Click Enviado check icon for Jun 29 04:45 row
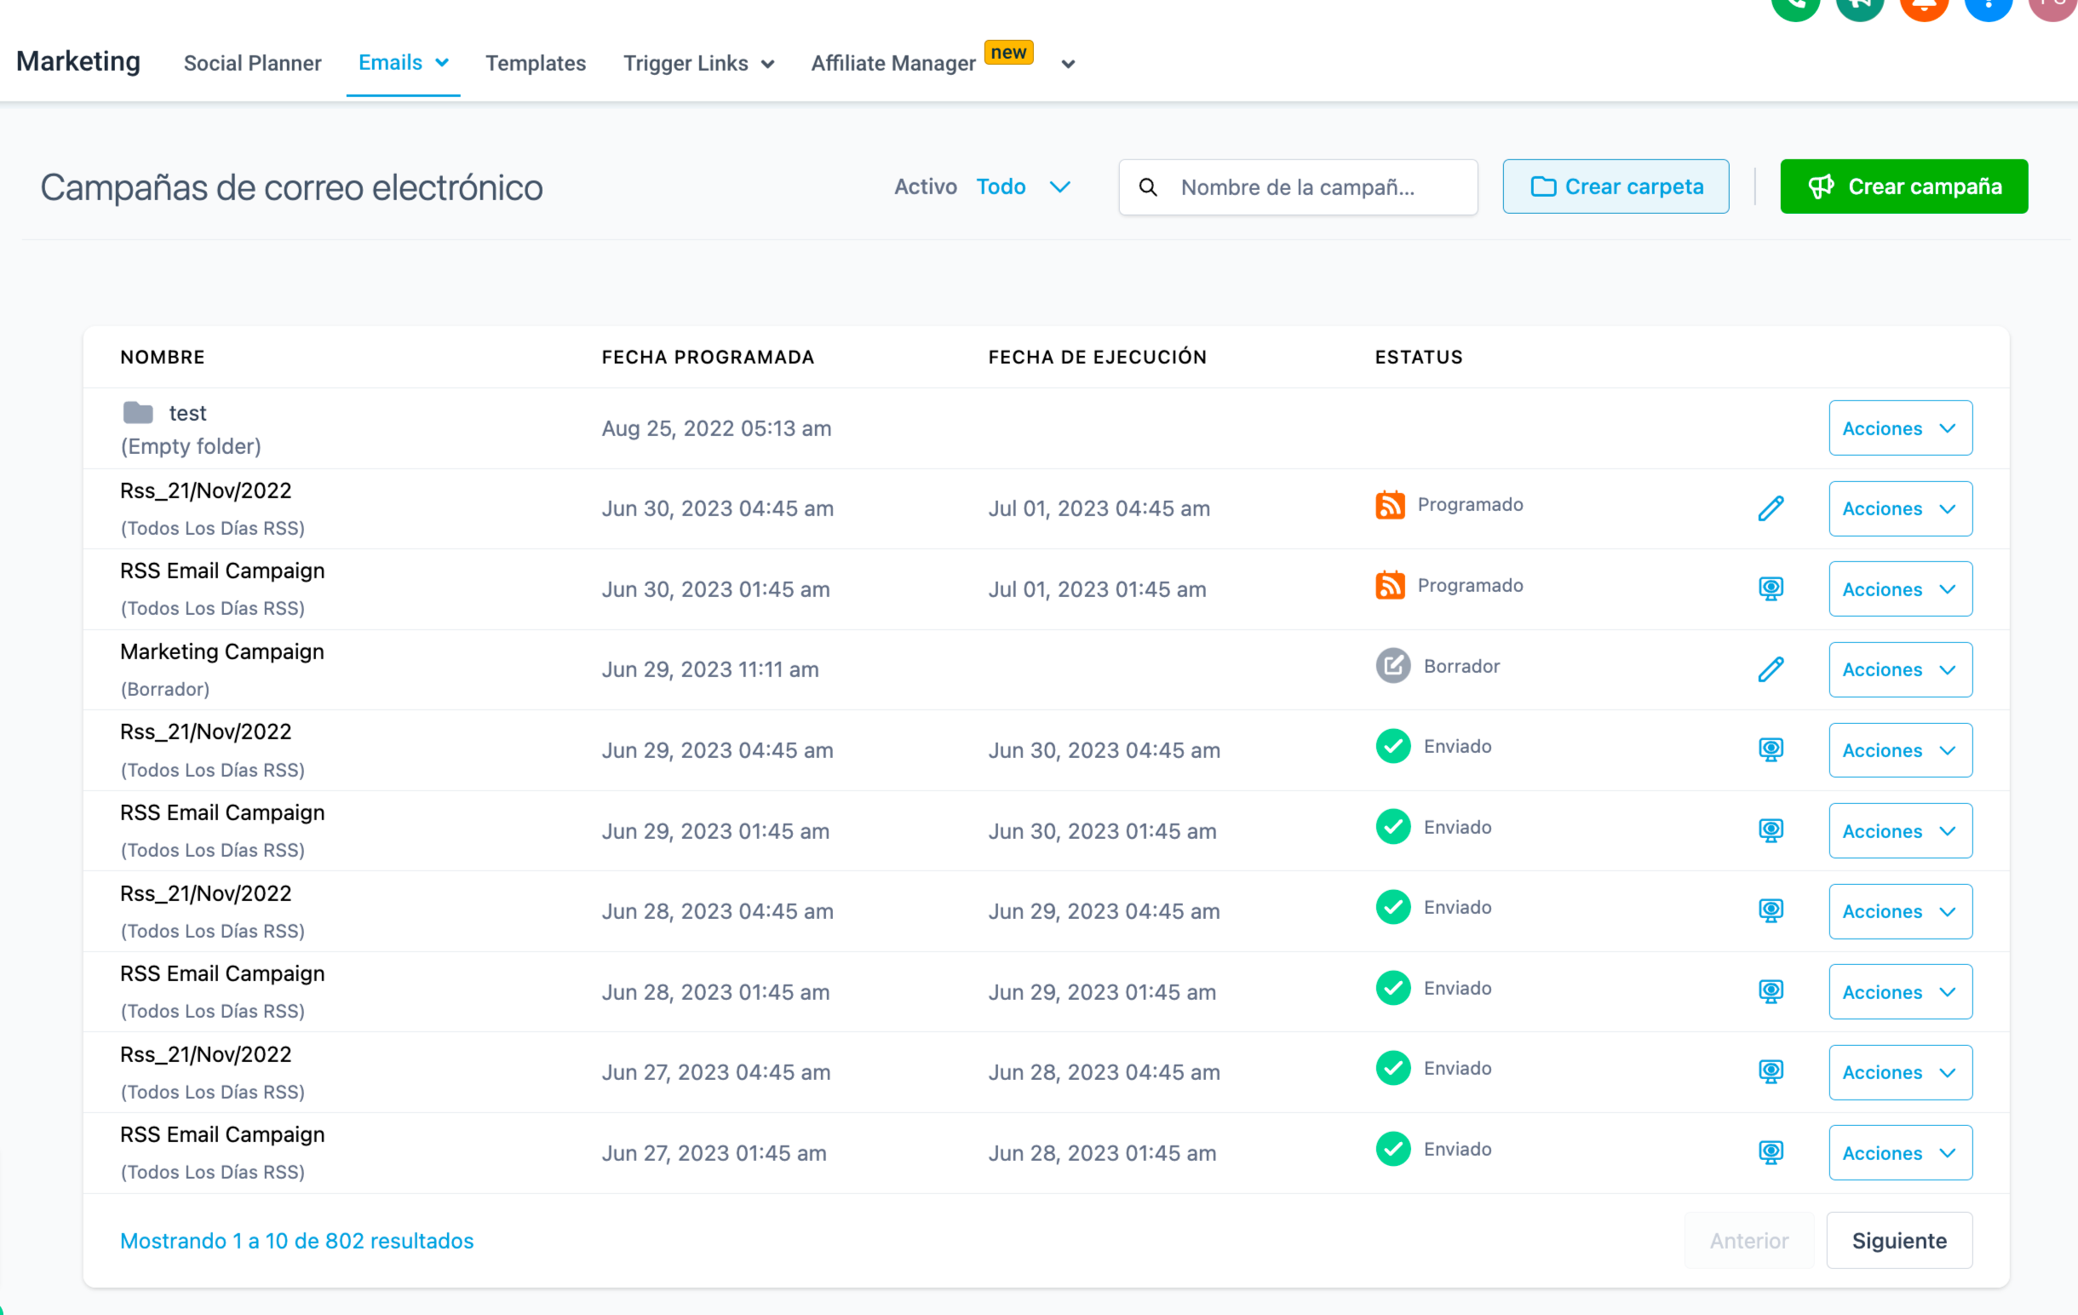Viewport: 2078px width, 1315px height. [x=1392, y=746]
